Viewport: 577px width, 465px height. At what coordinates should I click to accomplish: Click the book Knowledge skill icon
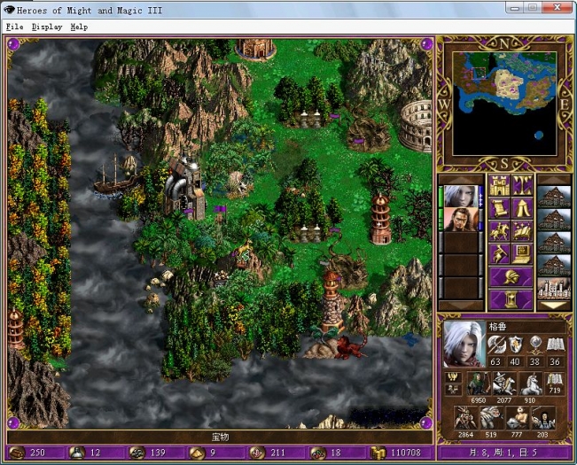pyautogui.click(x=555, y=345)
